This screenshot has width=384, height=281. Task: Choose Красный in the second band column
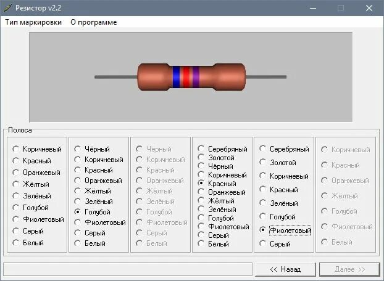(93, 170)
